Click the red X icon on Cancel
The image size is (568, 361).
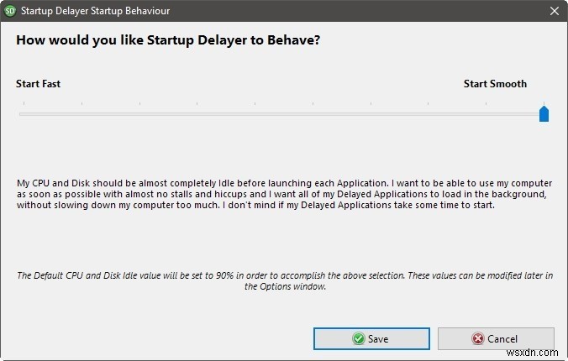point(478,338)
